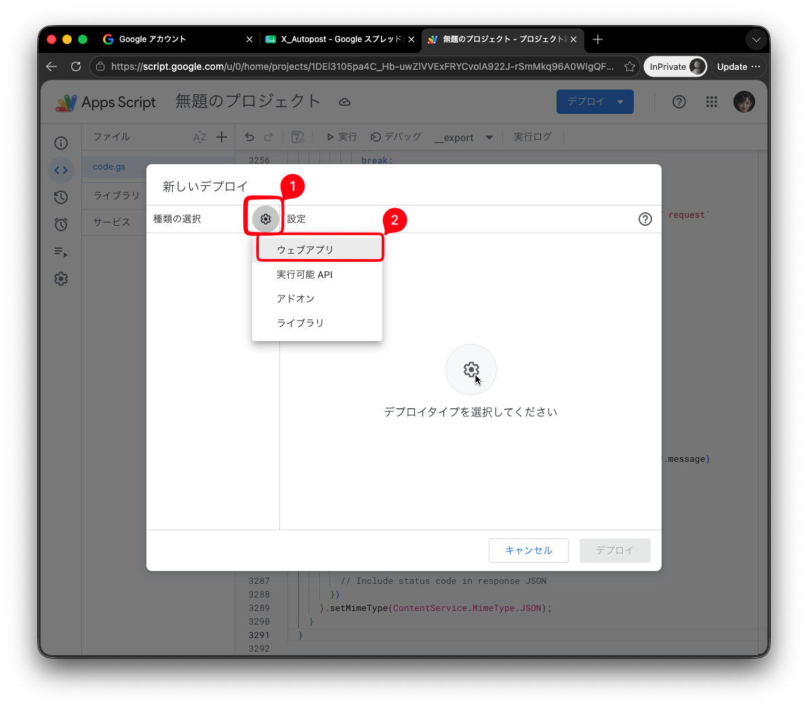Image resolution: width=808 pixels, height=708 pixels.
Task: Open Google apps grid icon
Action: [x=712, y=102]
